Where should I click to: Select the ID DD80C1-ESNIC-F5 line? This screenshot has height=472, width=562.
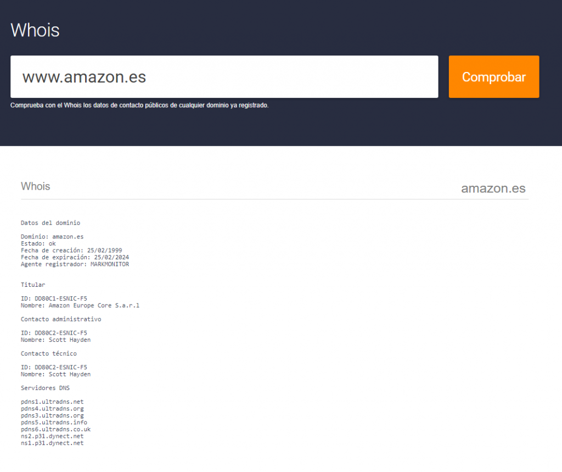54,298
